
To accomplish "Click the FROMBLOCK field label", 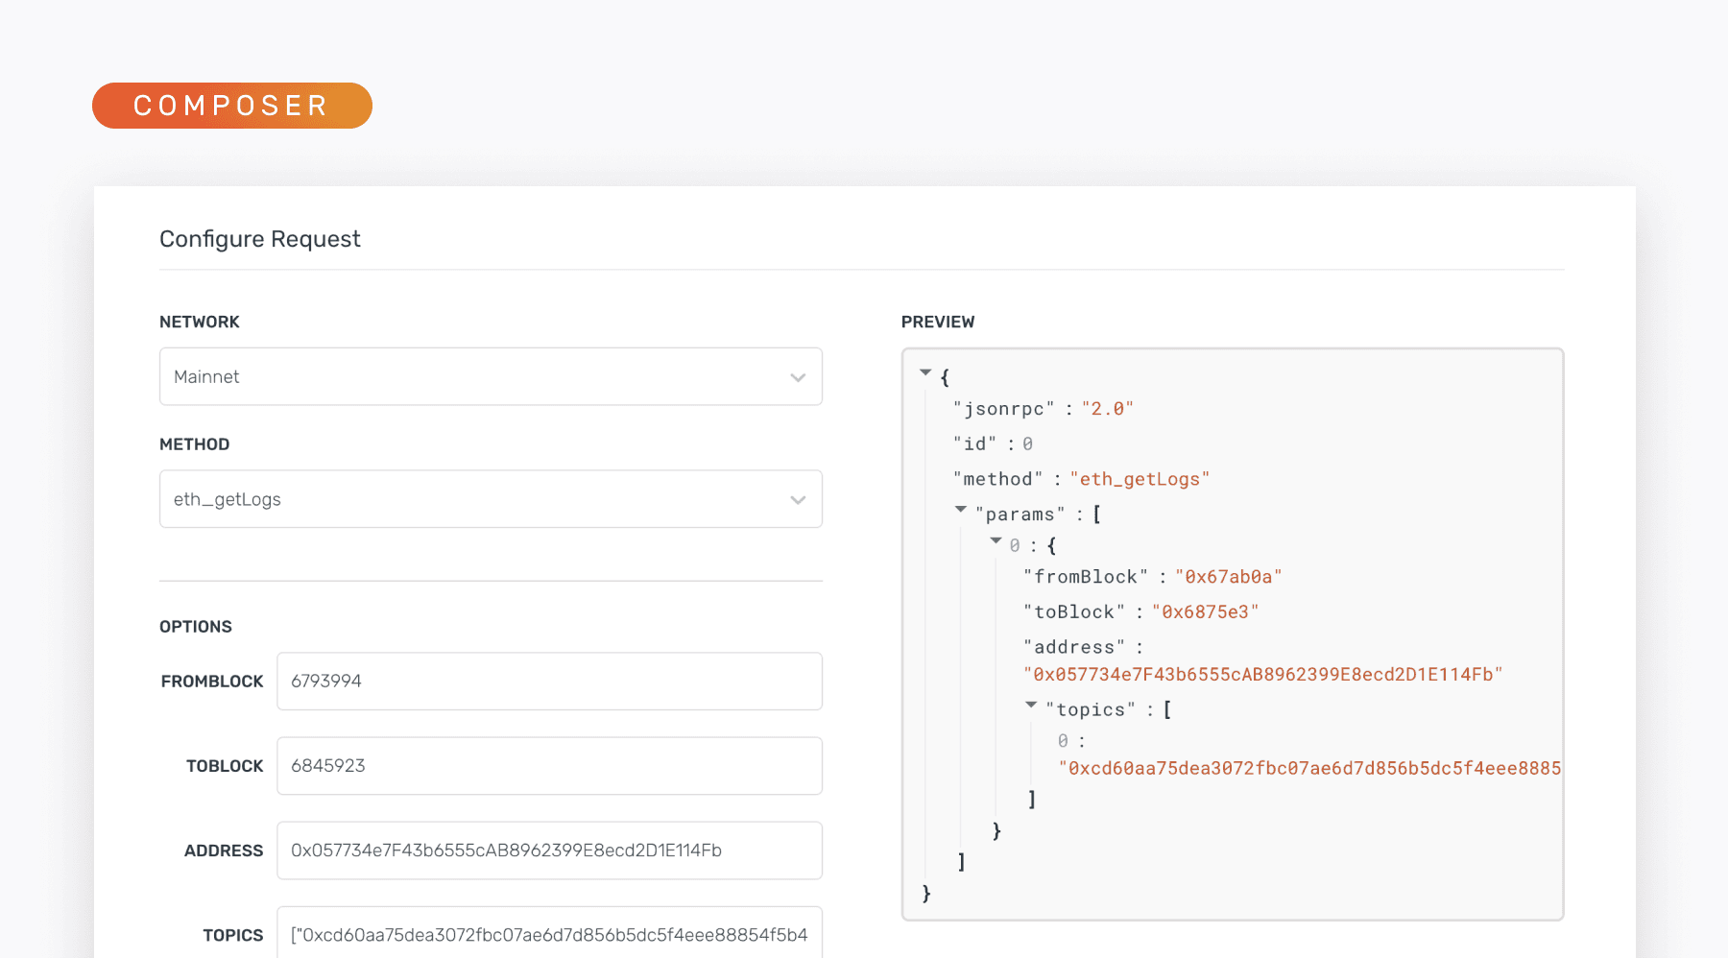I will pos(212,682).
